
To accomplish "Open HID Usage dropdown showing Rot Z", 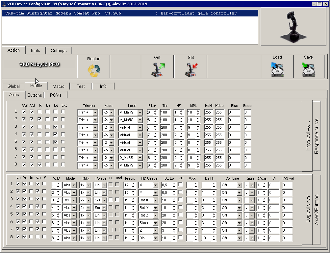I will [155, 215].
